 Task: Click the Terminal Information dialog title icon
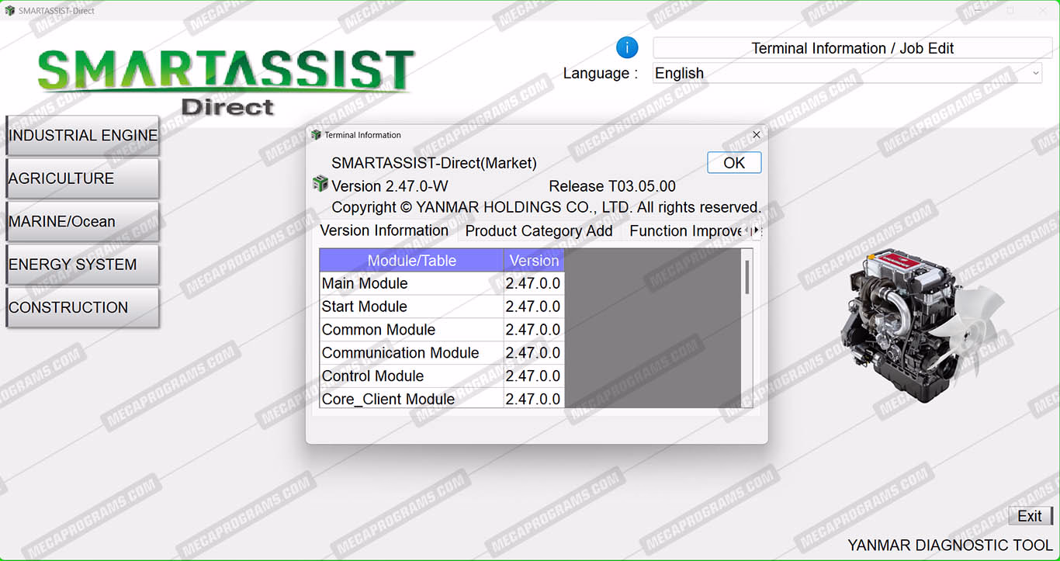coord(316,135)
